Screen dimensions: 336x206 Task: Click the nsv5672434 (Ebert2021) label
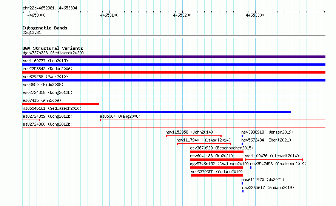267,140
